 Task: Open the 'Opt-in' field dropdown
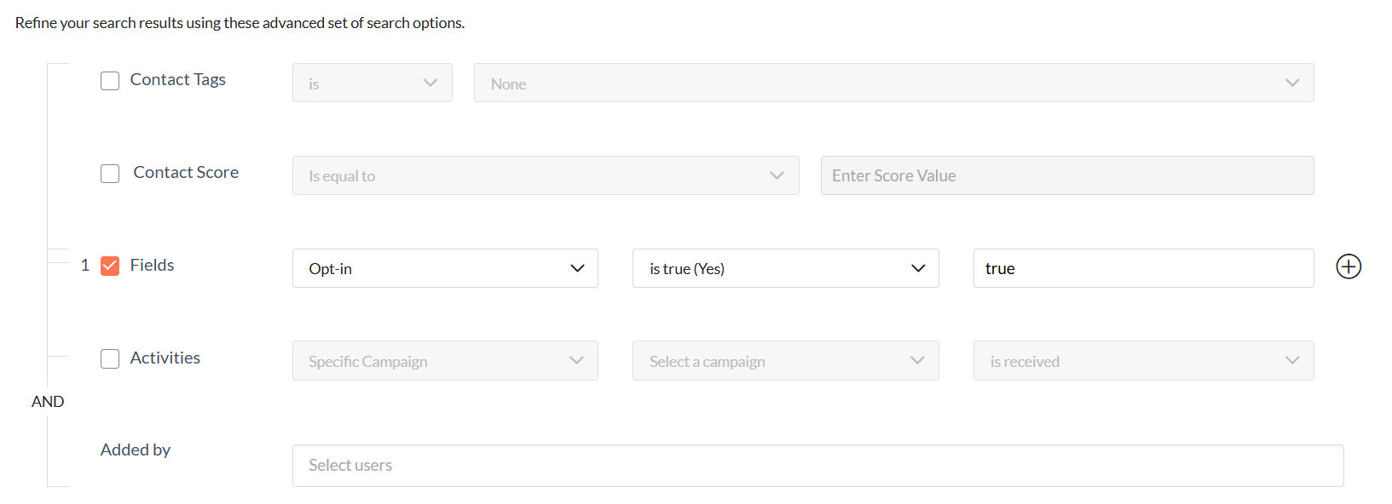pos(444,268)
